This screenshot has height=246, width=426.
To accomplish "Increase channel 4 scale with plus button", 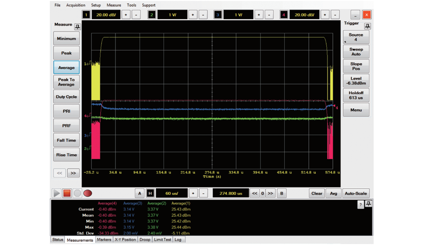I will pyautogui.click(x=325, y=15).
